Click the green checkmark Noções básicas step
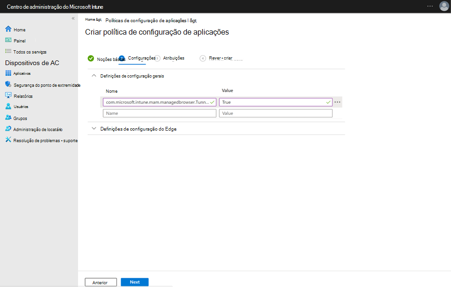 (x=91, y=59)
